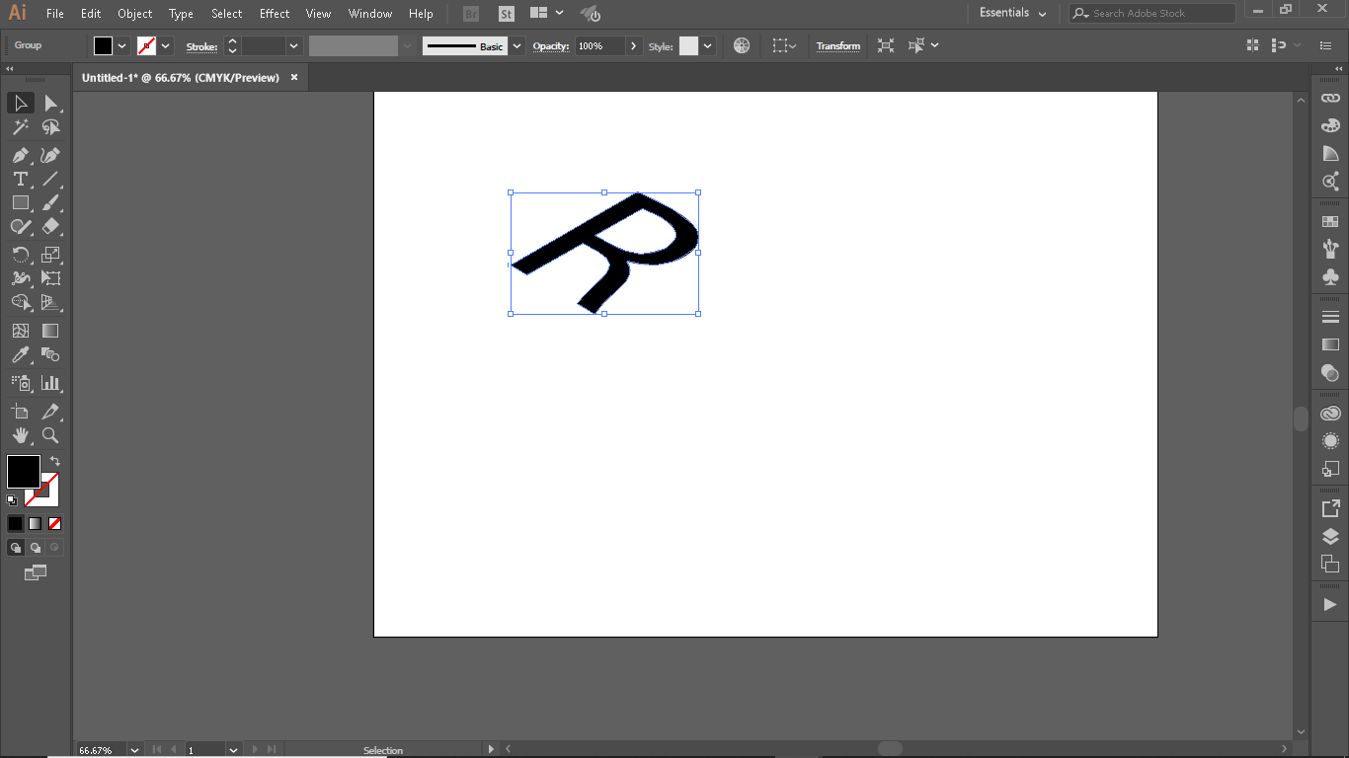The image size is (1349, 758).
Task: Select the Selection tool arrow
Action: (x=20, y=104)
